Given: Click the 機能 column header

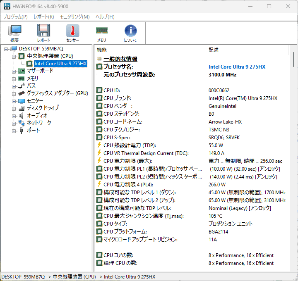Looking at the screenshot, I should point(102,50).
